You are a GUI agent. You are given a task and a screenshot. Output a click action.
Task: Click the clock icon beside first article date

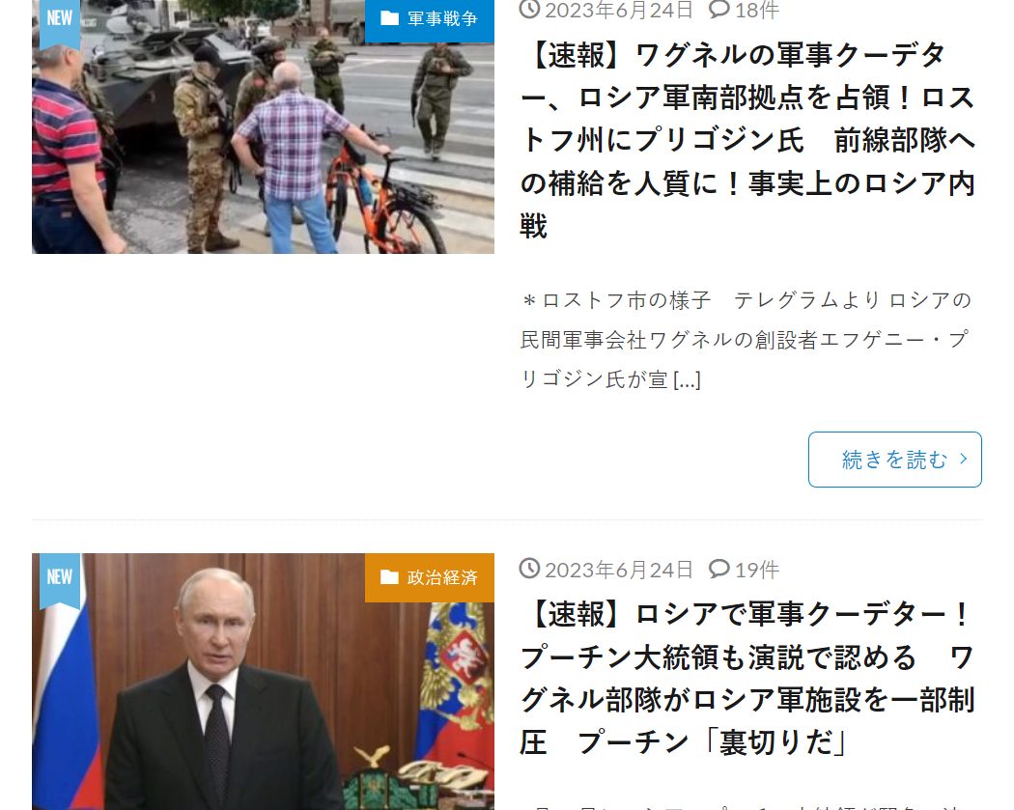(x=529, y=9)
